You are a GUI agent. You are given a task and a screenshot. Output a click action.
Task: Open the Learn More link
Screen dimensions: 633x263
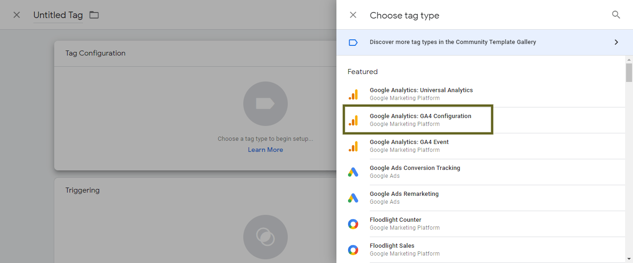click(266, 150)
